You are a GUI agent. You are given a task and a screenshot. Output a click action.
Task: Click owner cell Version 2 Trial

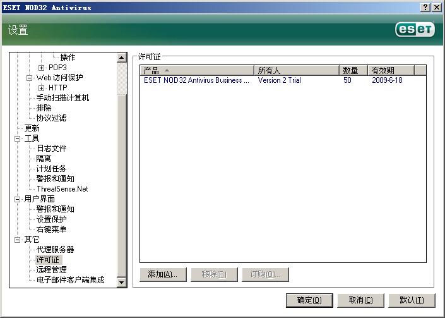(279, 80)
